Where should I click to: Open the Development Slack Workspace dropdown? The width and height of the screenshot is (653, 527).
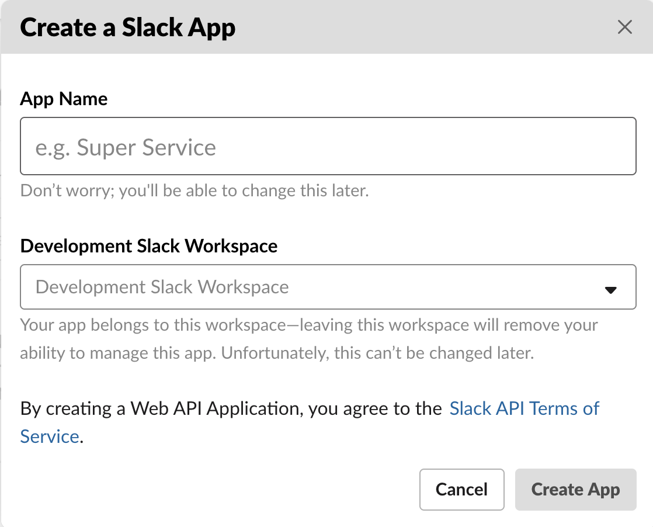328,287
